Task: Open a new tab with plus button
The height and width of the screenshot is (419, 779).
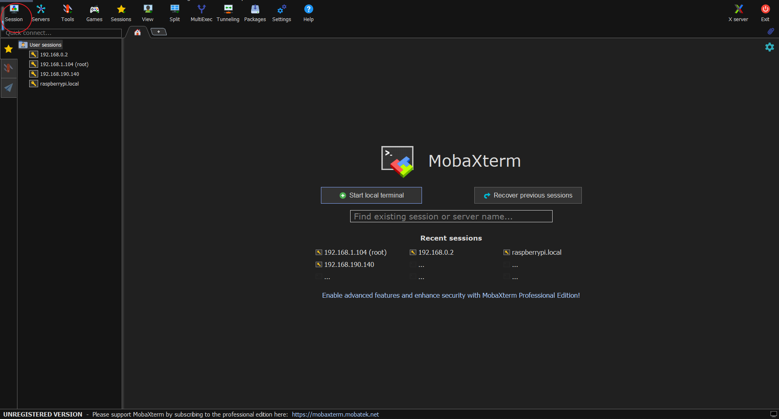Action: pos(159,32)
